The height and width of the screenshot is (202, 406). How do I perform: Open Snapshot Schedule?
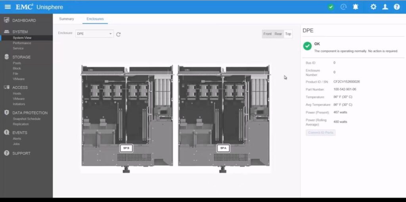tap(27, 119)
